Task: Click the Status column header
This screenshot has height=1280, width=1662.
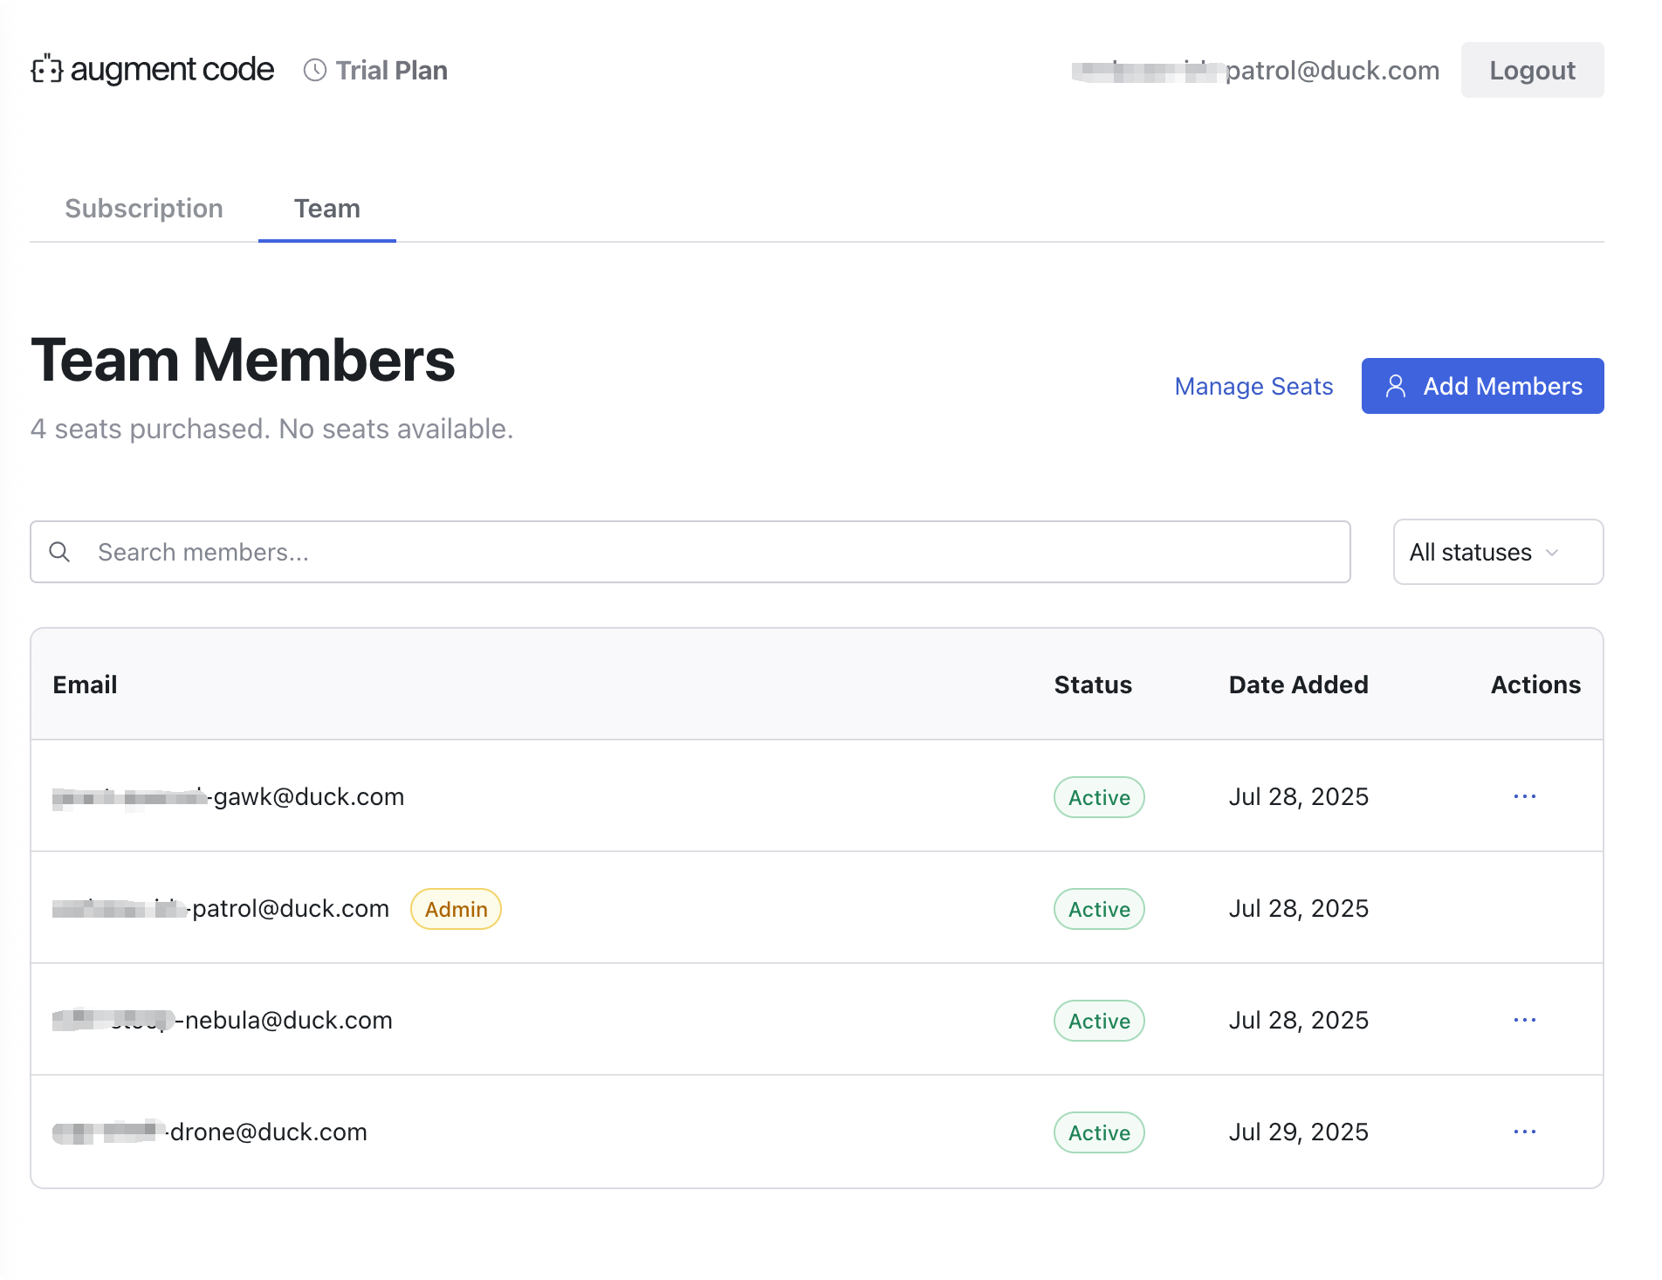Action: pos(1093,685)
